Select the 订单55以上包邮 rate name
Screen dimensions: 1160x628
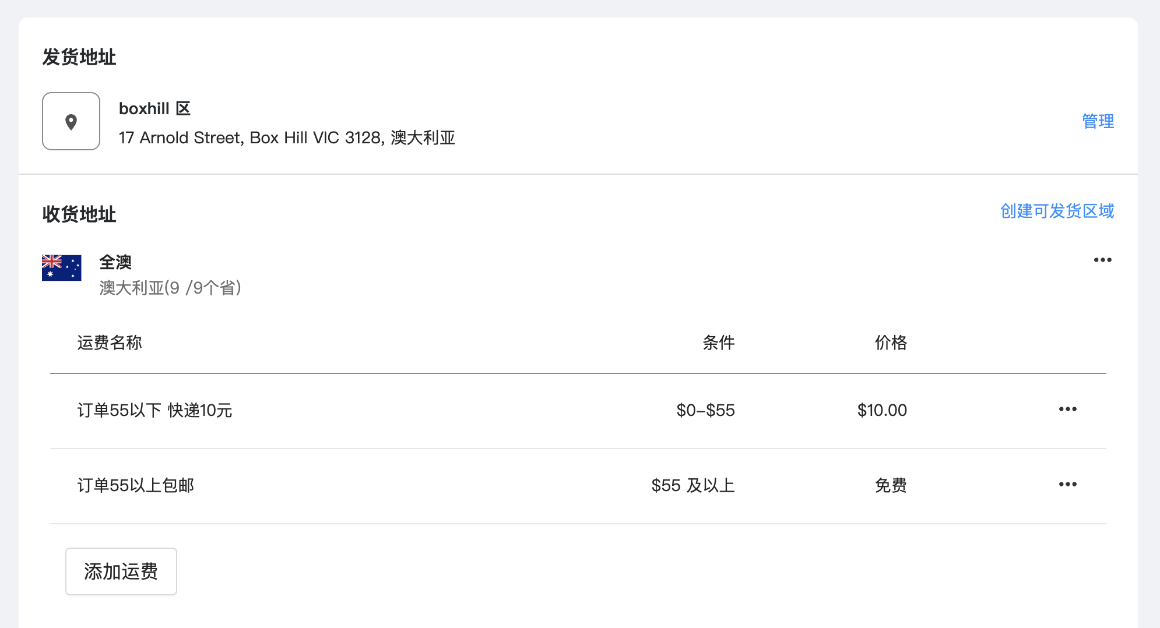pos(135,485)
